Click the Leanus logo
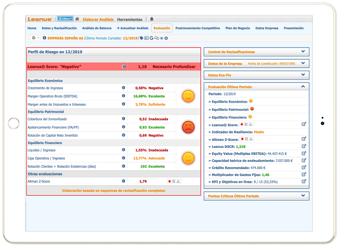This screenshot has height=247, width=339. pos(40,19)
